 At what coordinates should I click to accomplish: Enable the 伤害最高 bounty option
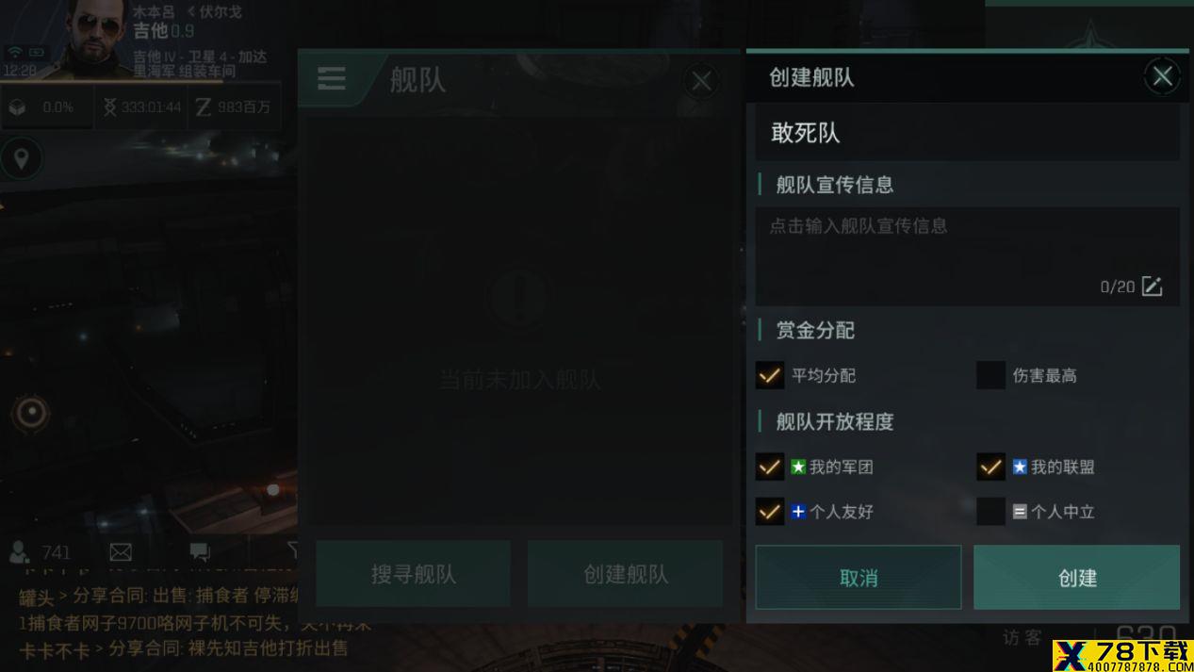(x=990, y=375)
